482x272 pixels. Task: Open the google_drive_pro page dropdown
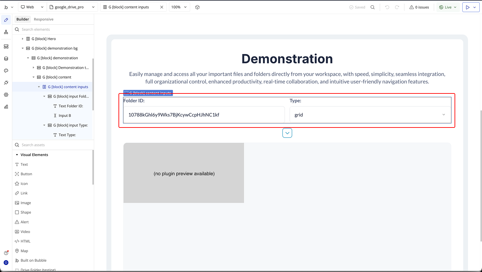[73, 7]
